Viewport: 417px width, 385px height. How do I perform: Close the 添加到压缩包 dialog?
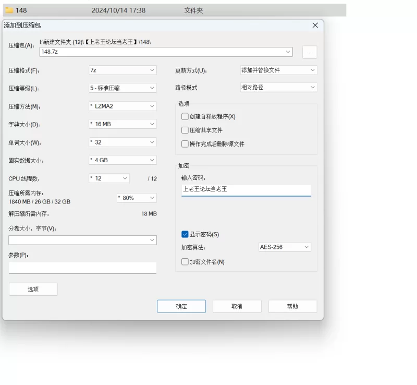[x=315, y=25]
